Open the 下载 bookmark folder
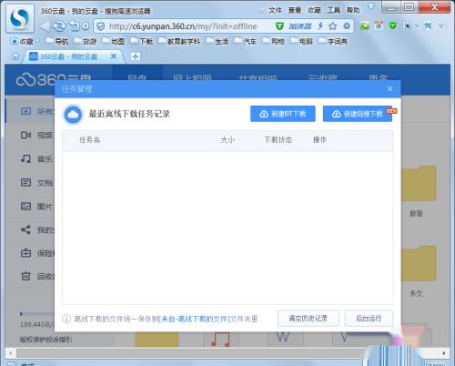This screenshot has width=455, height=366. pos(141,41)
